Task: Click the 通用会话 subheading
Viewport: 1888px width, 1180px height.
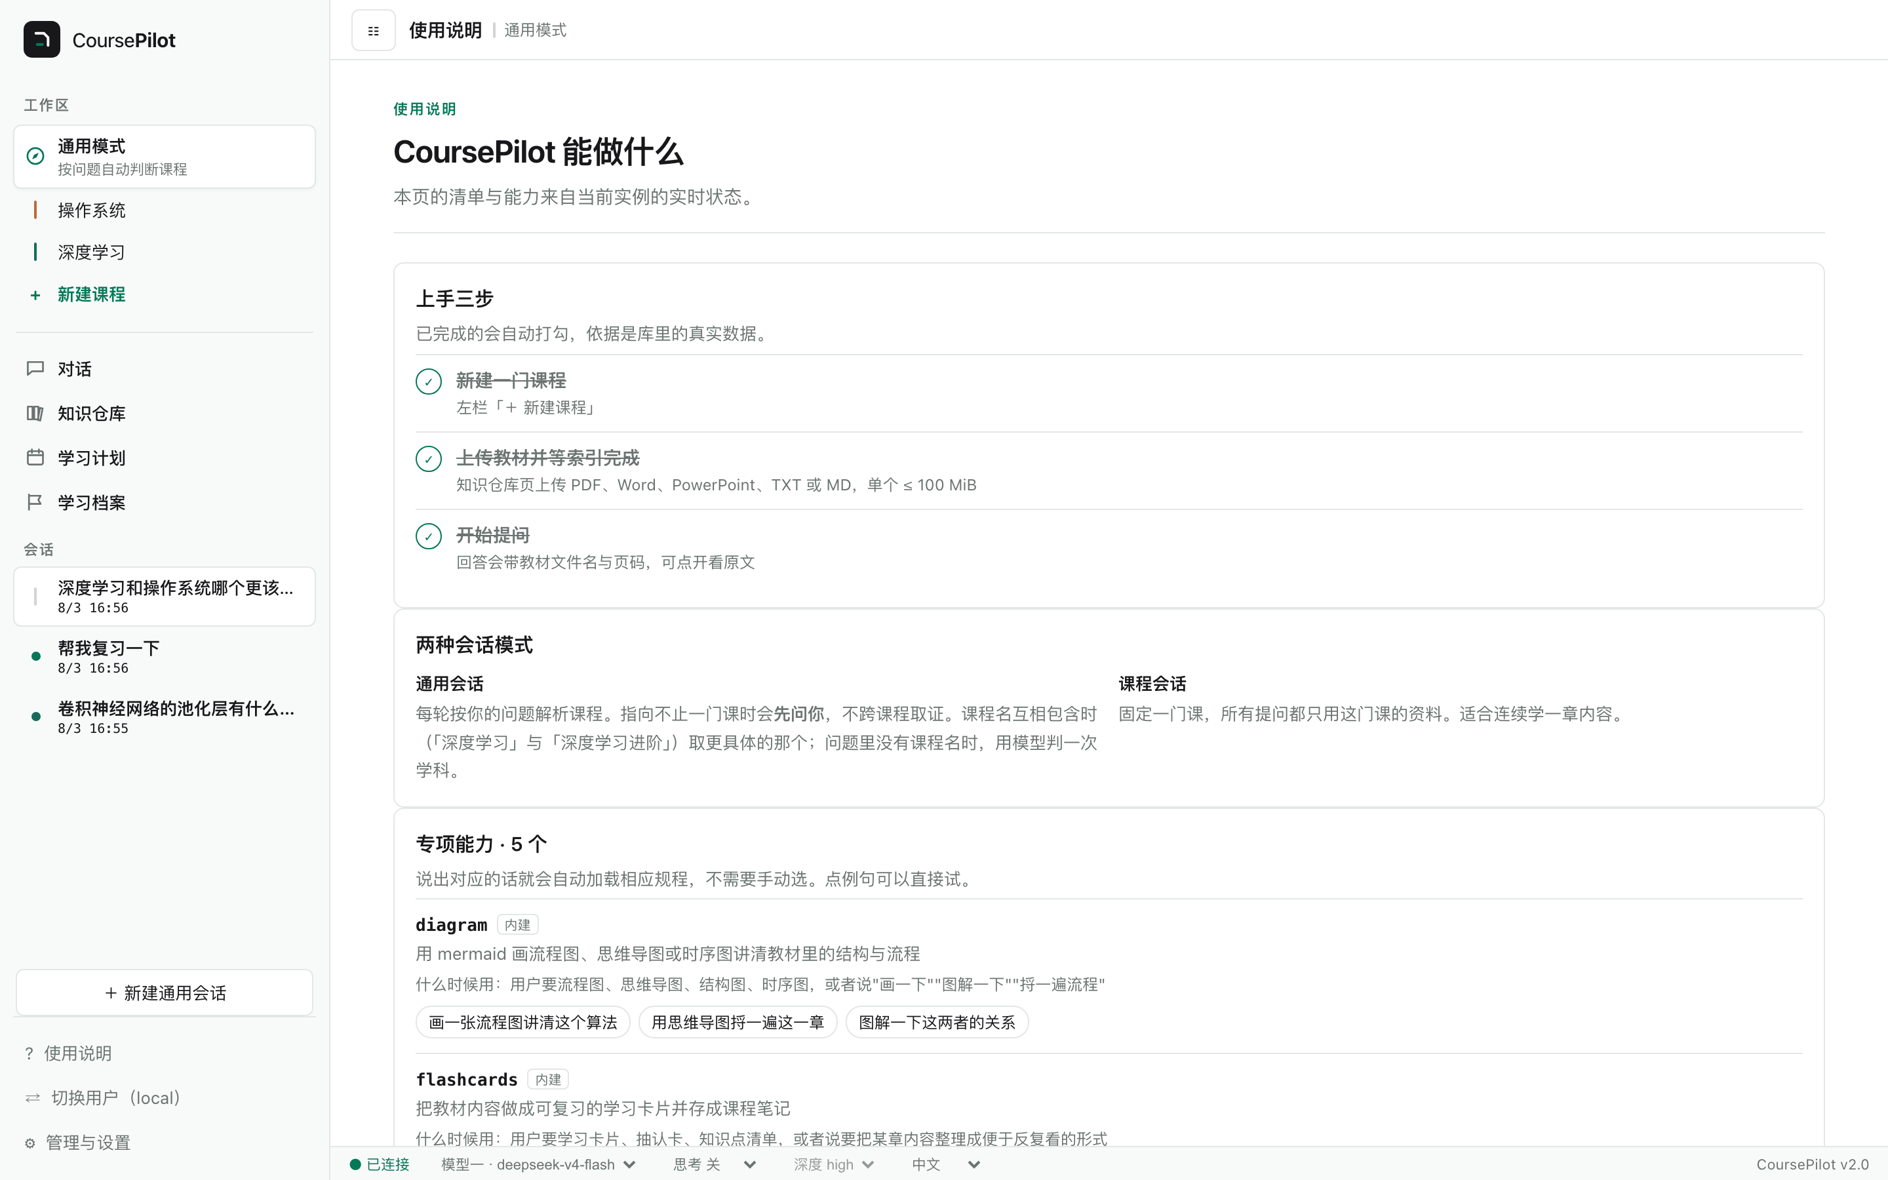Action: coord(449,684)
